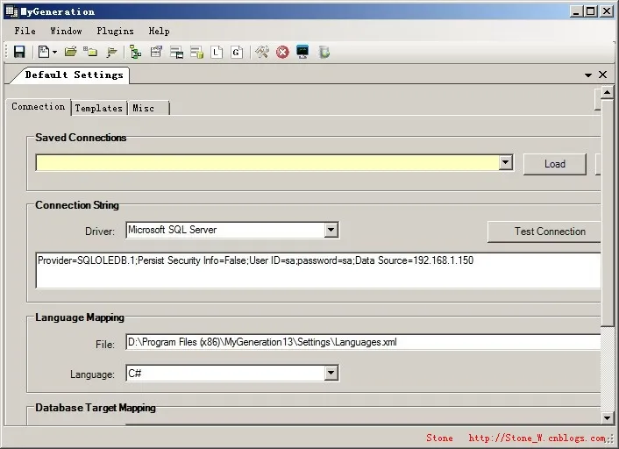Minimize the MyGeneration window
The height and width of the screenshot is (449, 619).
[x=576, y=11]
